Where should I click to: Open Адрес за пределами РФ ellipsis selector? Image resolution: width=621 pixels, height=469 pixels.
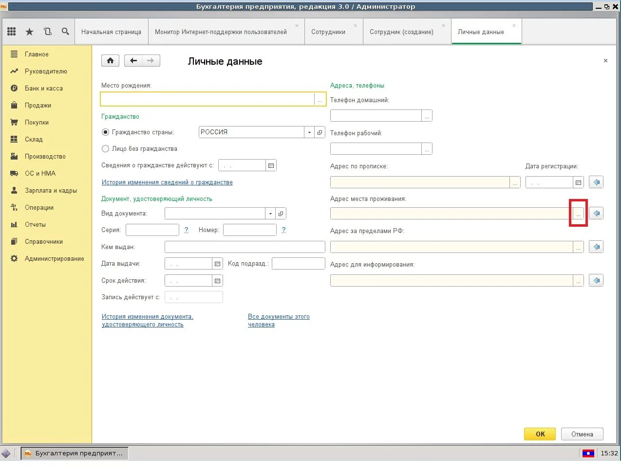[578, 247]
